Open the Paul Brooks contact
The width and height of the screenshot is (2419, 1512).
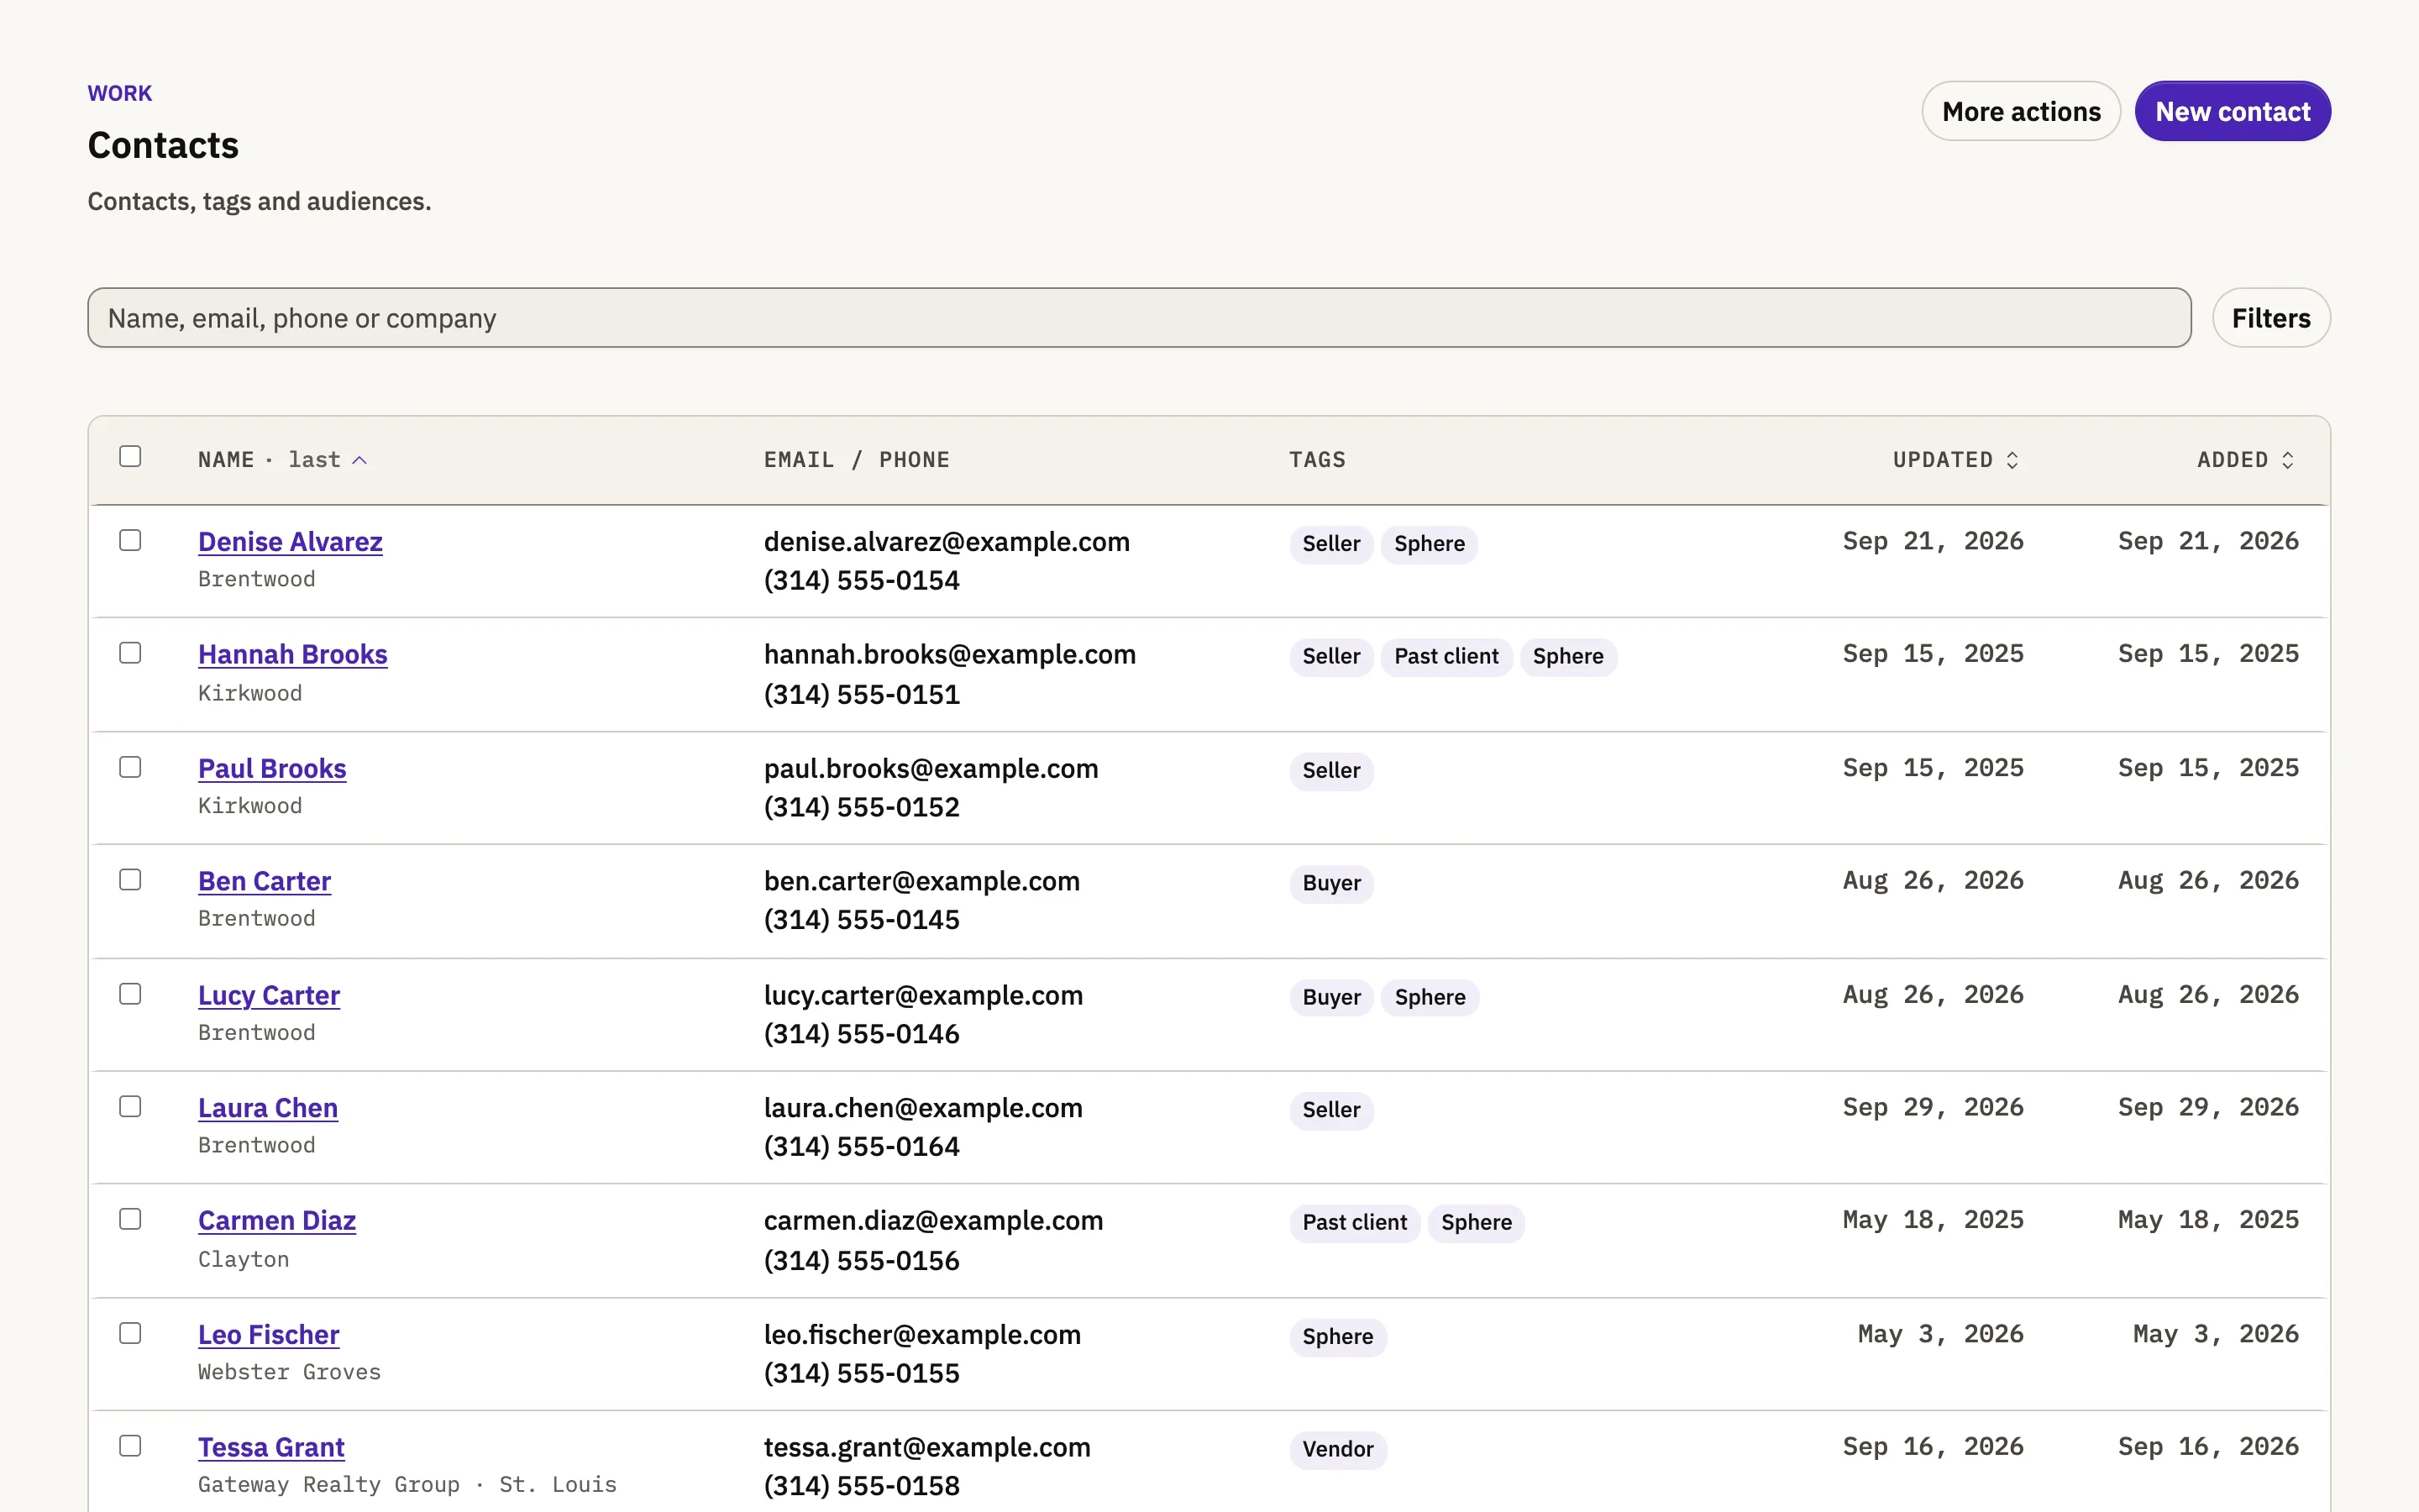[272, 768]
